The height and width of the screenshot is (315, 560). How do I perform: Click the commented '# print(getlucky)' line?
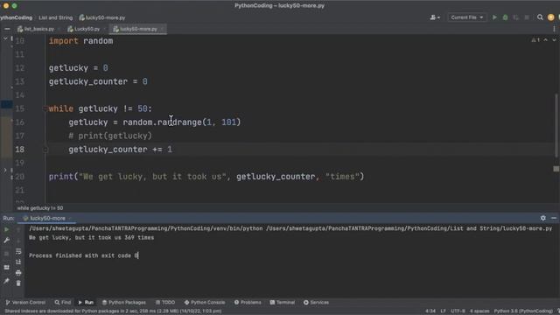pos(110,136)
